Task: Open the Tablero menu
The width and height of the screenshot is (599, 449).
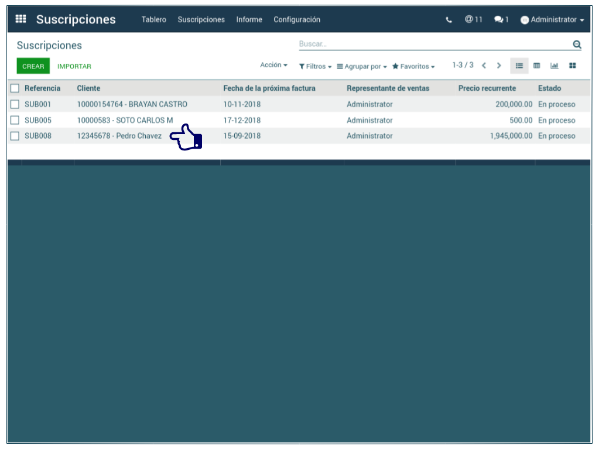Action: [x=153, y=20]
